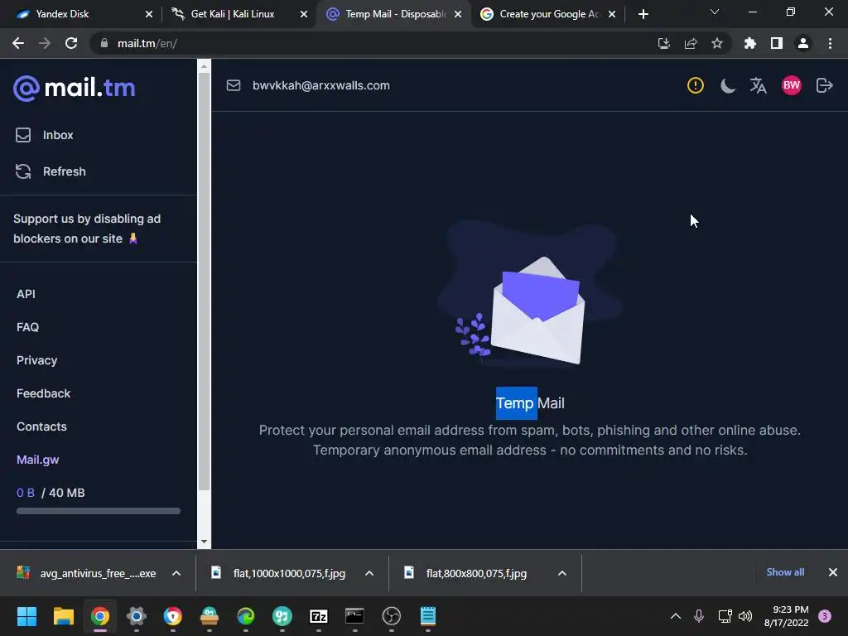Expand options for avg_antivirus_free download

pyautogui.click(x=176, y=573)
